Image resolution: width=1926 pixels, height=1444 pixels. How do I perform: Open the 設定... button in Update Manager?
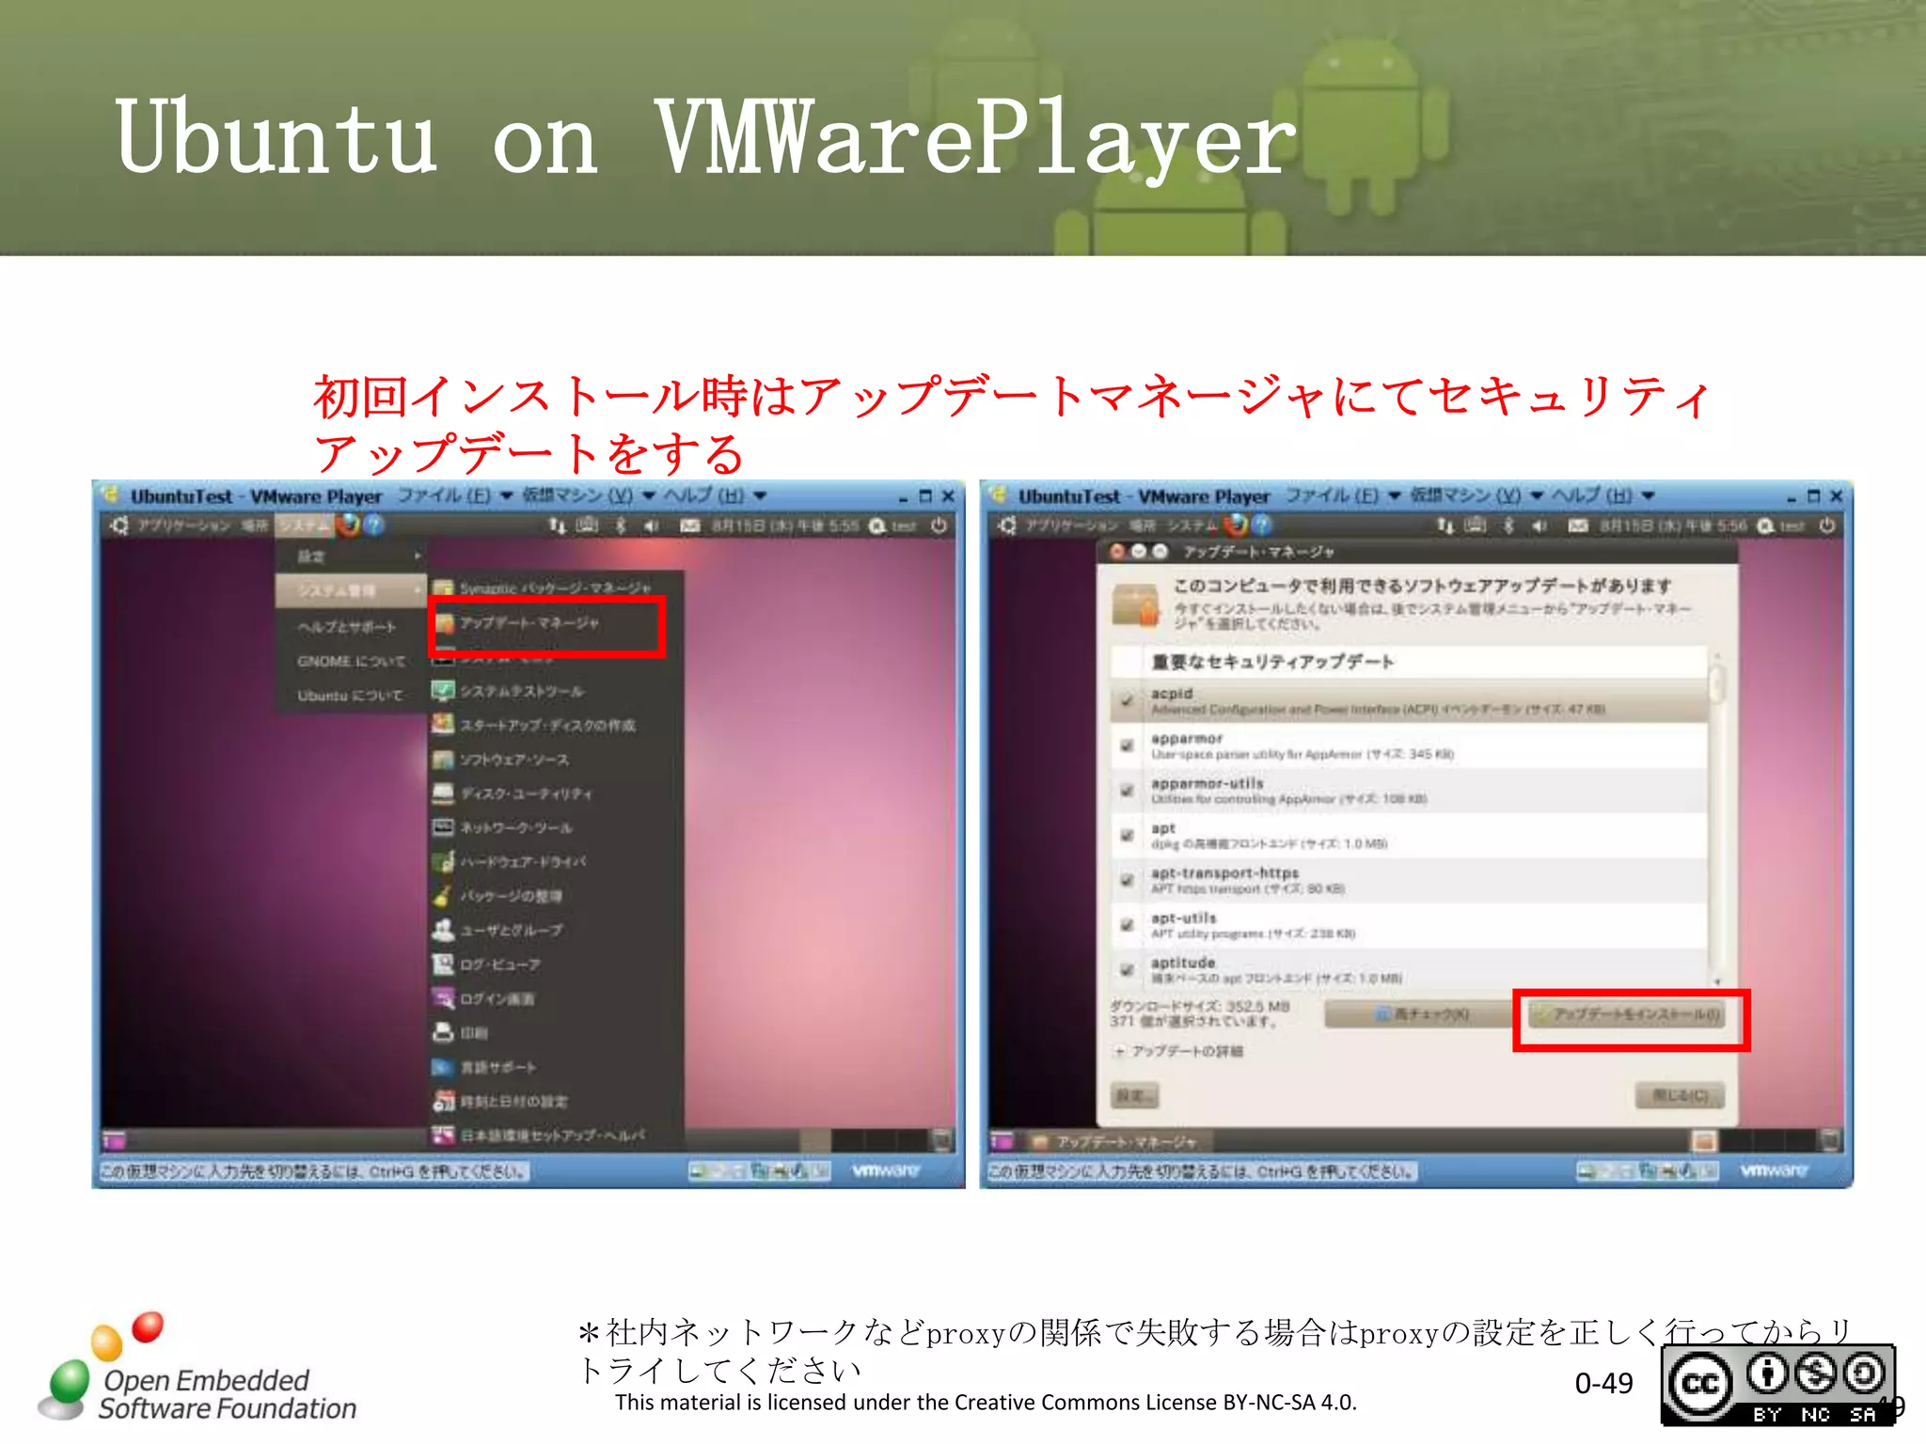click(1135, 1096)
